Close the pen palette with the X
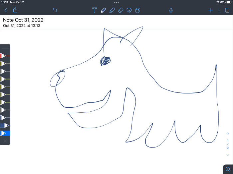The height and width of the screenshot is (174, 233). [5, 141]
